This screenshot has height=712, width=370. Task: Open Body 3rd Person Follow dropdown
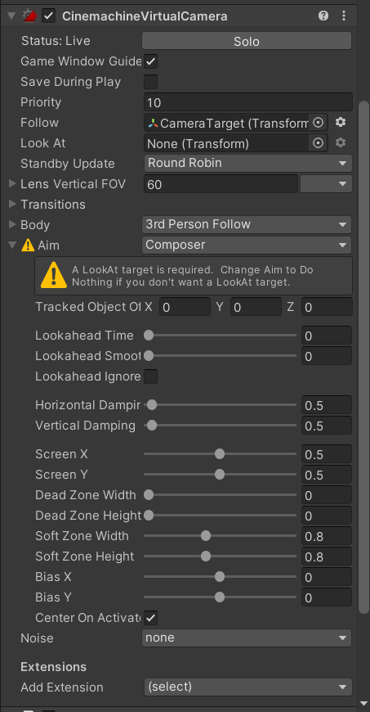pyautogui.click(x=247, y=224)
